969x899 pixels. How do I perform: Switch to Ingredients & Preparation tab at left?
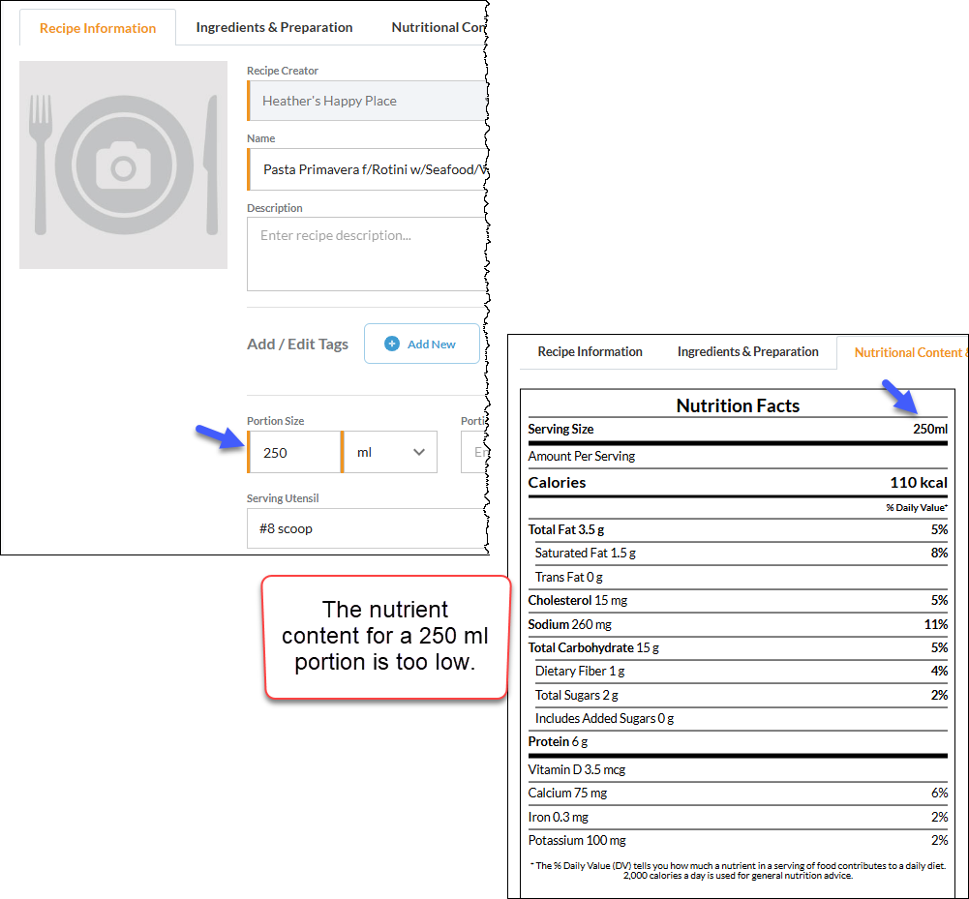coord(274,27)
